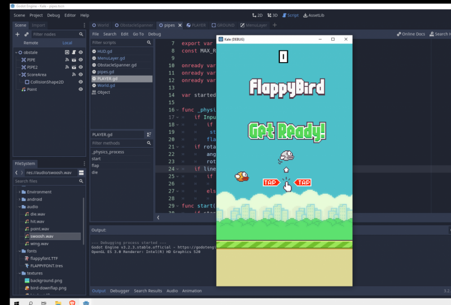Open Windows taskbar search

[x=30, y=303]
